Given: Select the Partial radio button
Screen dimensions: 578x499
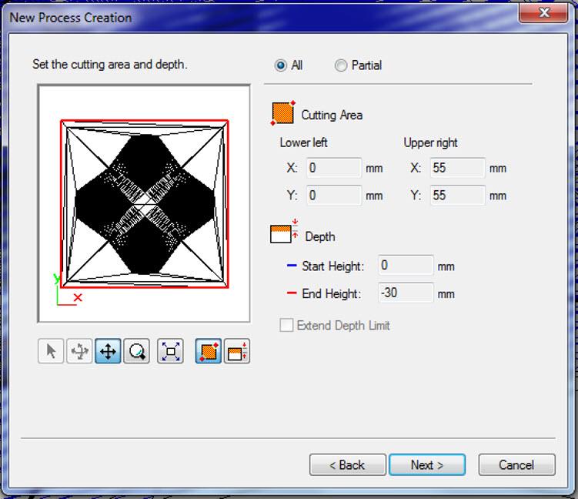Looking at the screenshot, I should click(341, 65).
